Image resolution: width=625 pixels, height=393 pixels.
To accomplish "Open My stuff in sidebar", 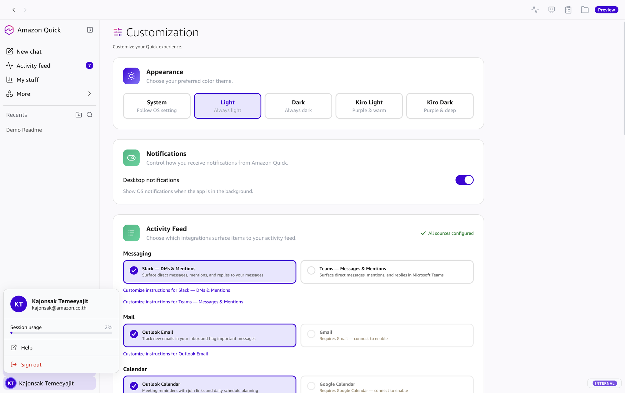I will tap(49, 80).
